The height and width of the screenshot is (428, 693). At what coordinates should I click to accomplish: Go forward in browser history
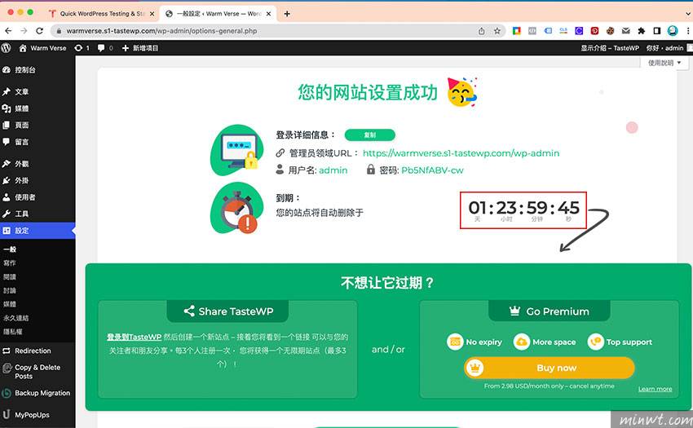click(24, 31)
